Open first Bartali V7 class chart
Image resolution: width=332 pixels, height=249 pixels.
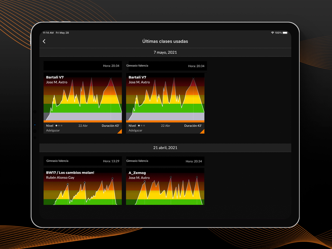tap(83, 97)
